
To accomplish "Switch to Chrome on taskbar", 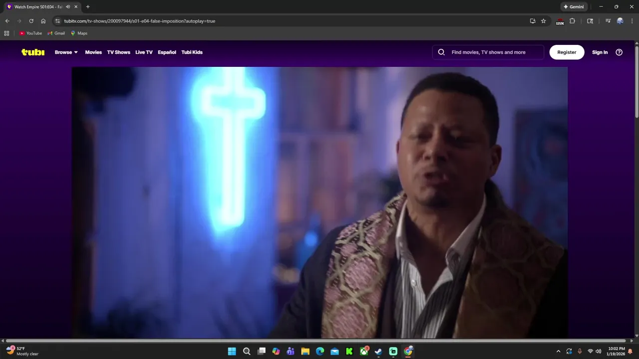I will point(408,352).
